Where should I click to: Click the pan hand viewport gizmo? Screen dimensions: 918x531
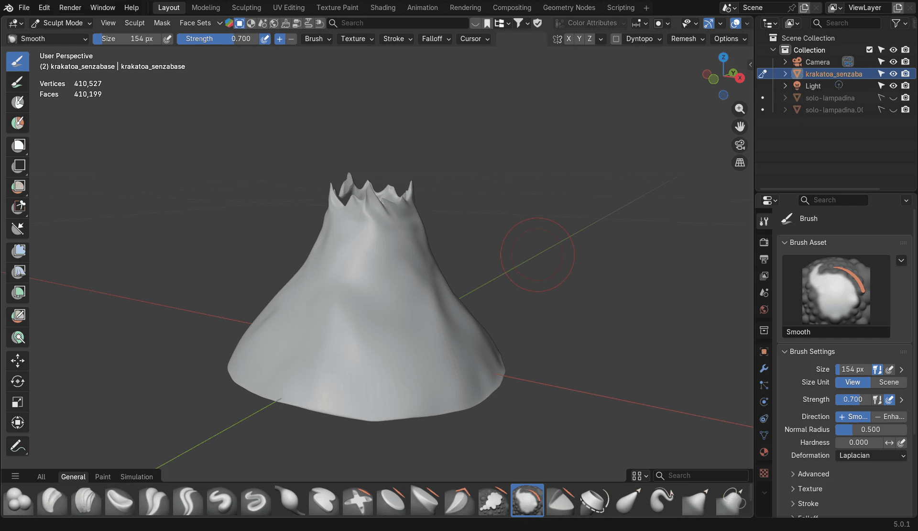[740, 127]
